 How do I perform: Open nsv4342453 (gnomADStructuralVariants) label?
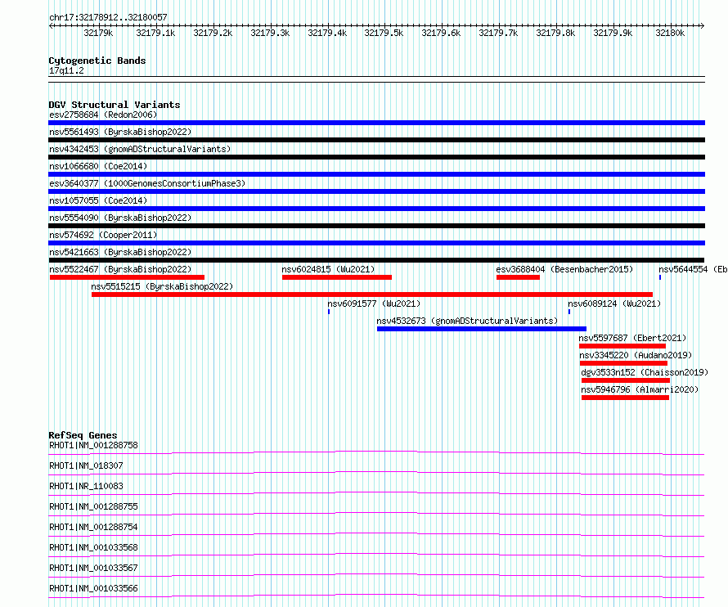click(140, 149)
